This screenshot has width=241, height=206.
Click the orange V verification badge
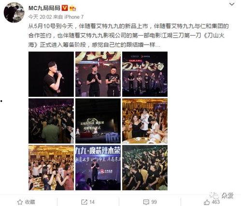(x=65, y=8)
